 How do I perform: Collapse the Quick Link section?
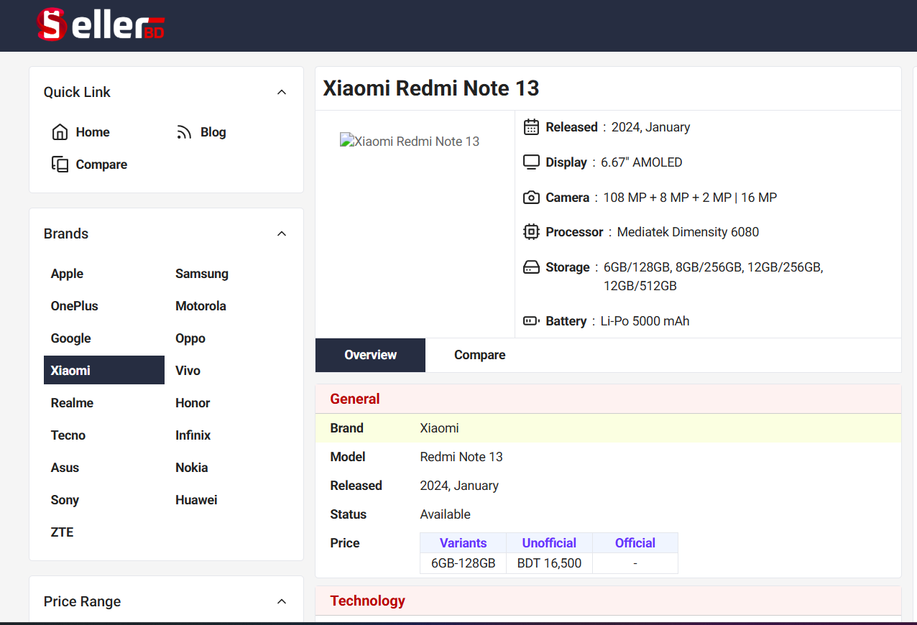(282, 92)
